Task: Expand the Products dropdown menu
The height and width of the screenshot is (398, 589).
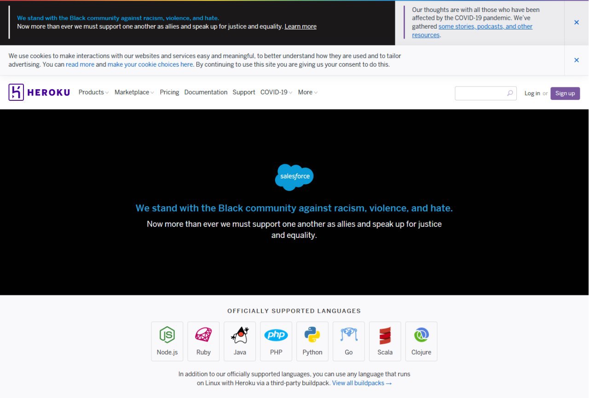Action: (93, 92)
